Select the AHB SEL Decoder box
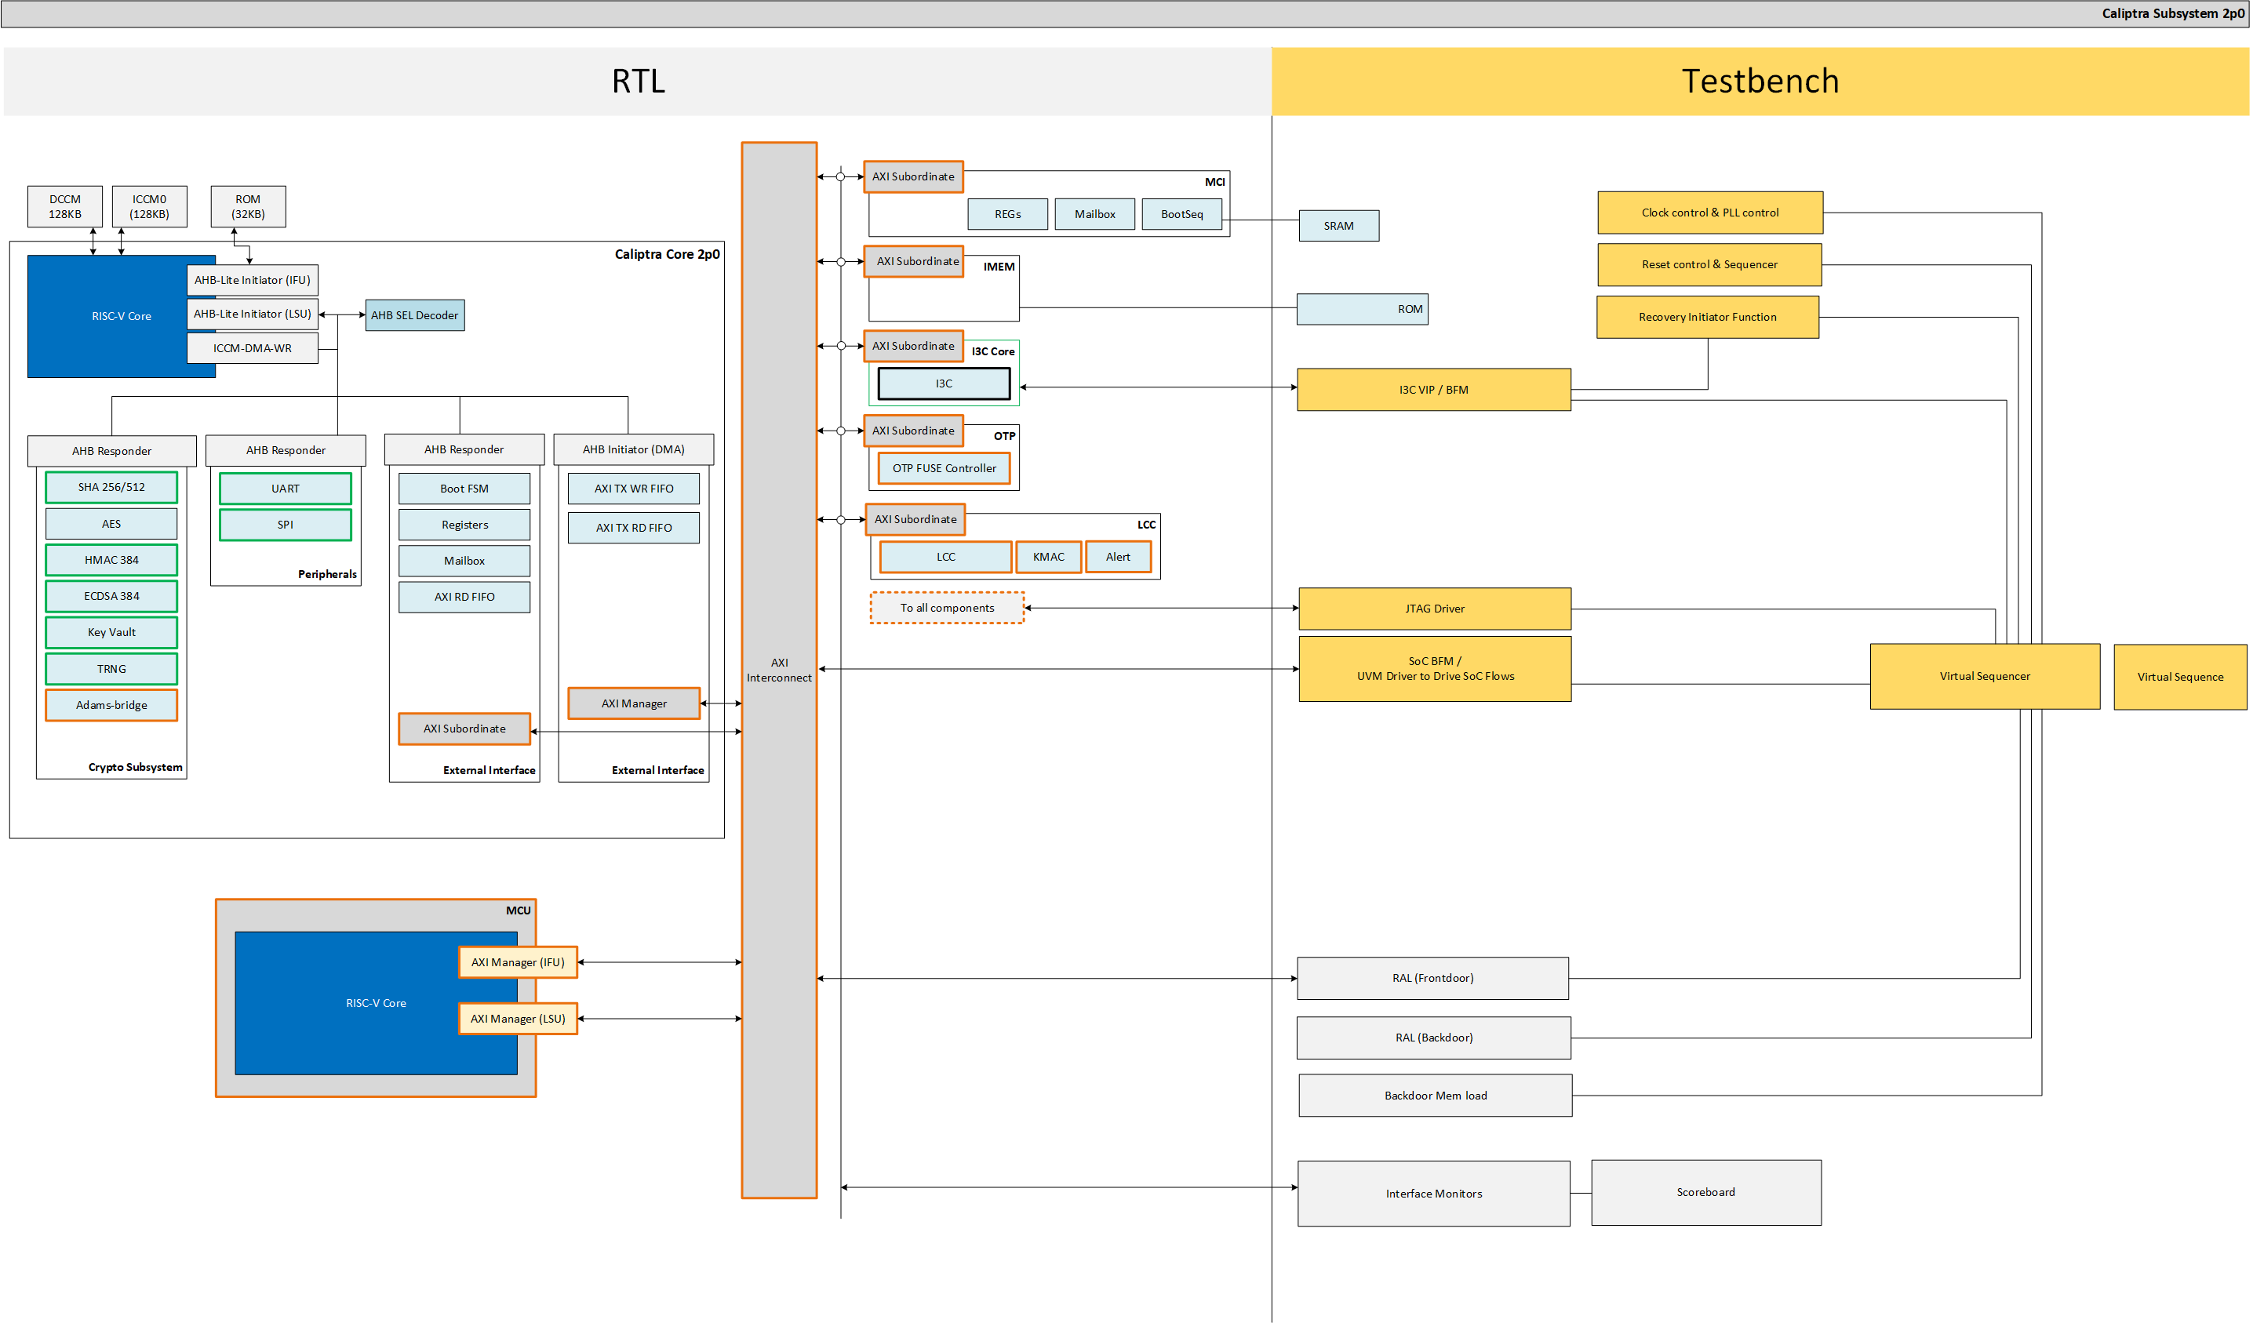Image resolution: width=2253 pixels, height=1323 pixels. coord(415,315)
